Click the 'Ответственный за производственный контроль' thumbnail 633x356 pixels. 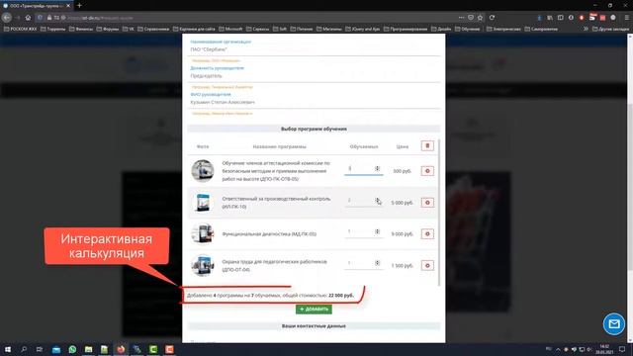[203, 202]
